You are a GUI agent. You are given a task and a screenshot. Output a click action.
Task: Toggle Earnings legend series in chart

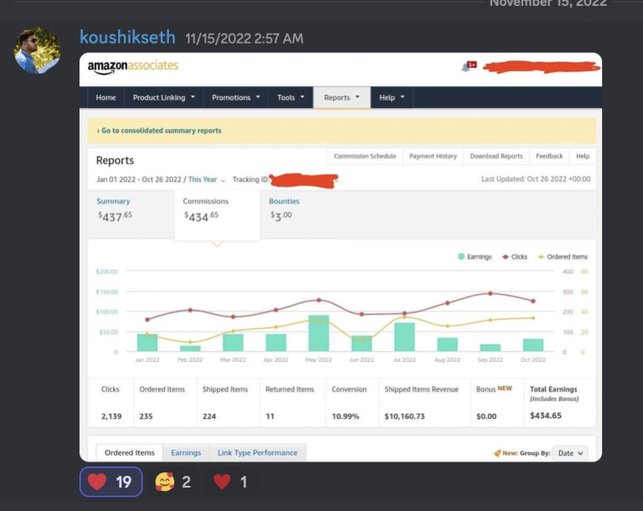(x=474, y=256)
